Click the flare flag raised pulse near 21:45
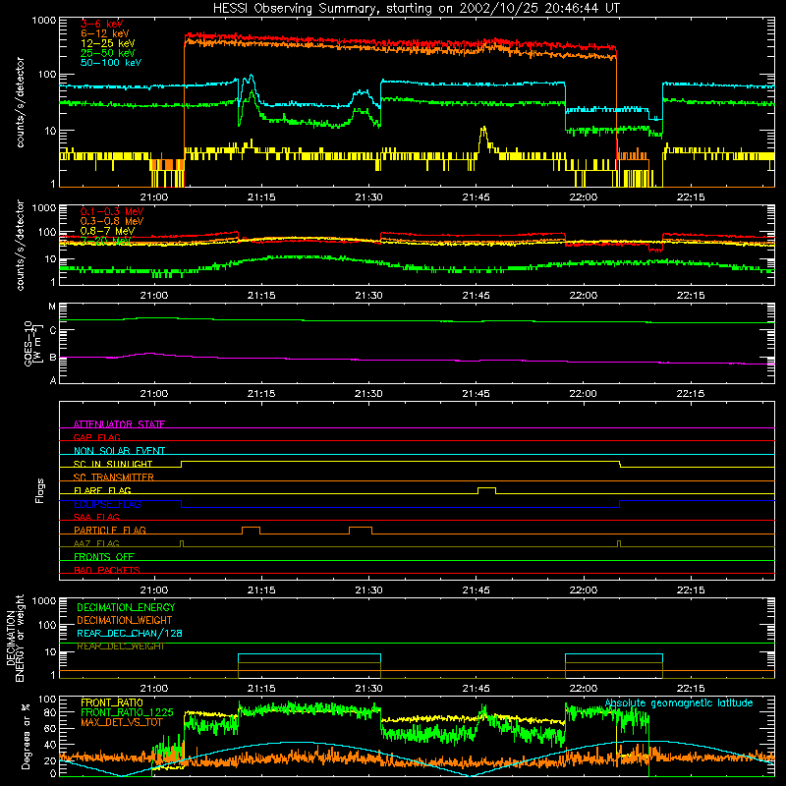Image resolution: width=786 pixels, height=786 pixels. [486, 490]
